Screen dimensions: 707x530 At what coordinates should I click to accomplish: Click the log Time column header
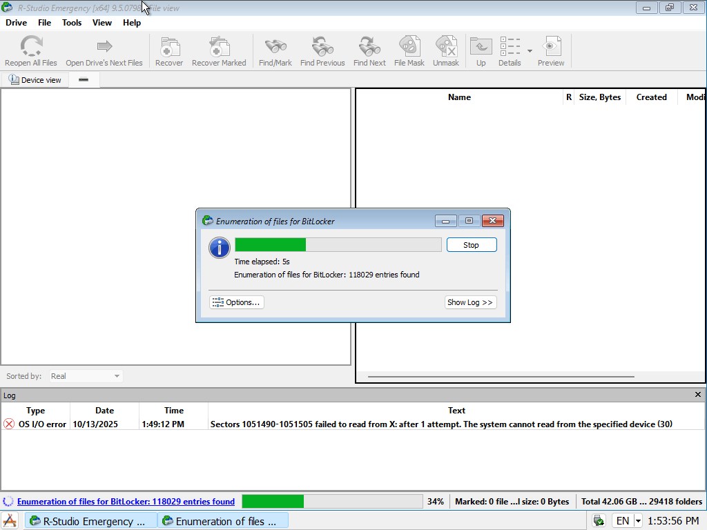tap(173, 411)
